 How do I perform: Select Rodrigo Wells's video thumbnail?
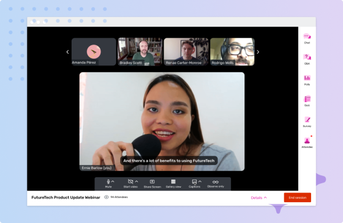coord(232,52)
